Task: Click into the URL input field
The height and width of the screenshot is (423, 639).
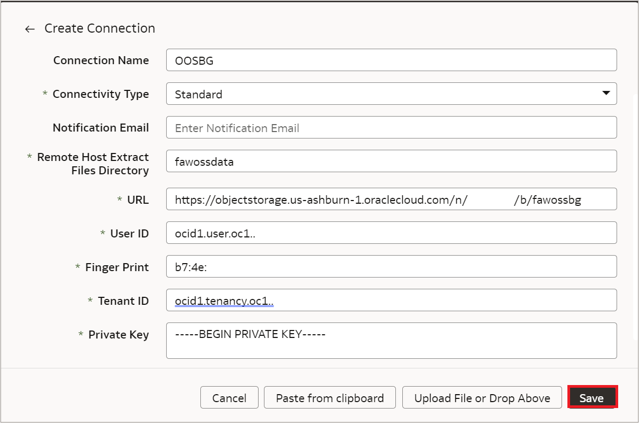Action: (x=391, y=201)
